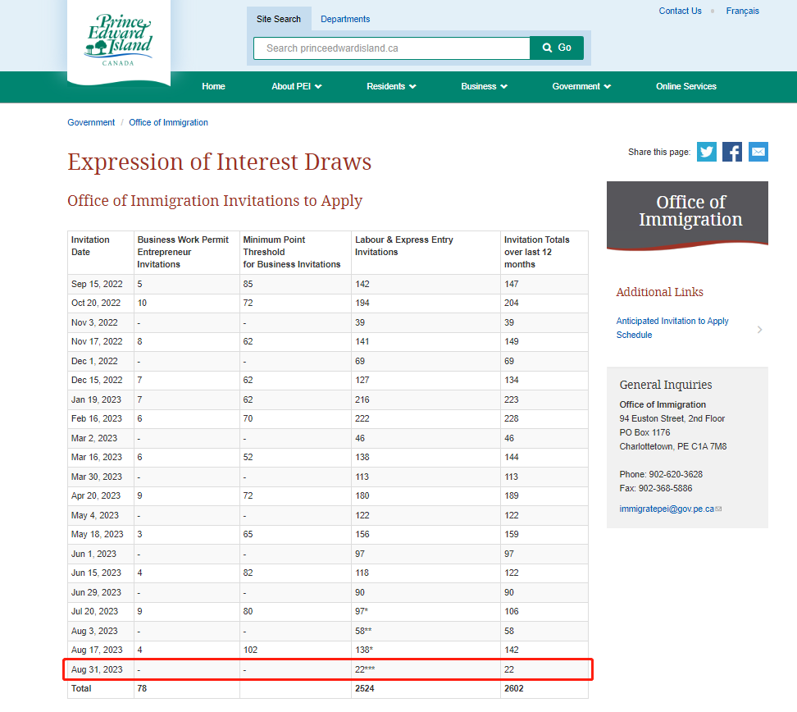The image size is (797, 712).
Task: Select the Jun 1, 2023 date cell
Action: pyautogui.click(x=101, y=555)
